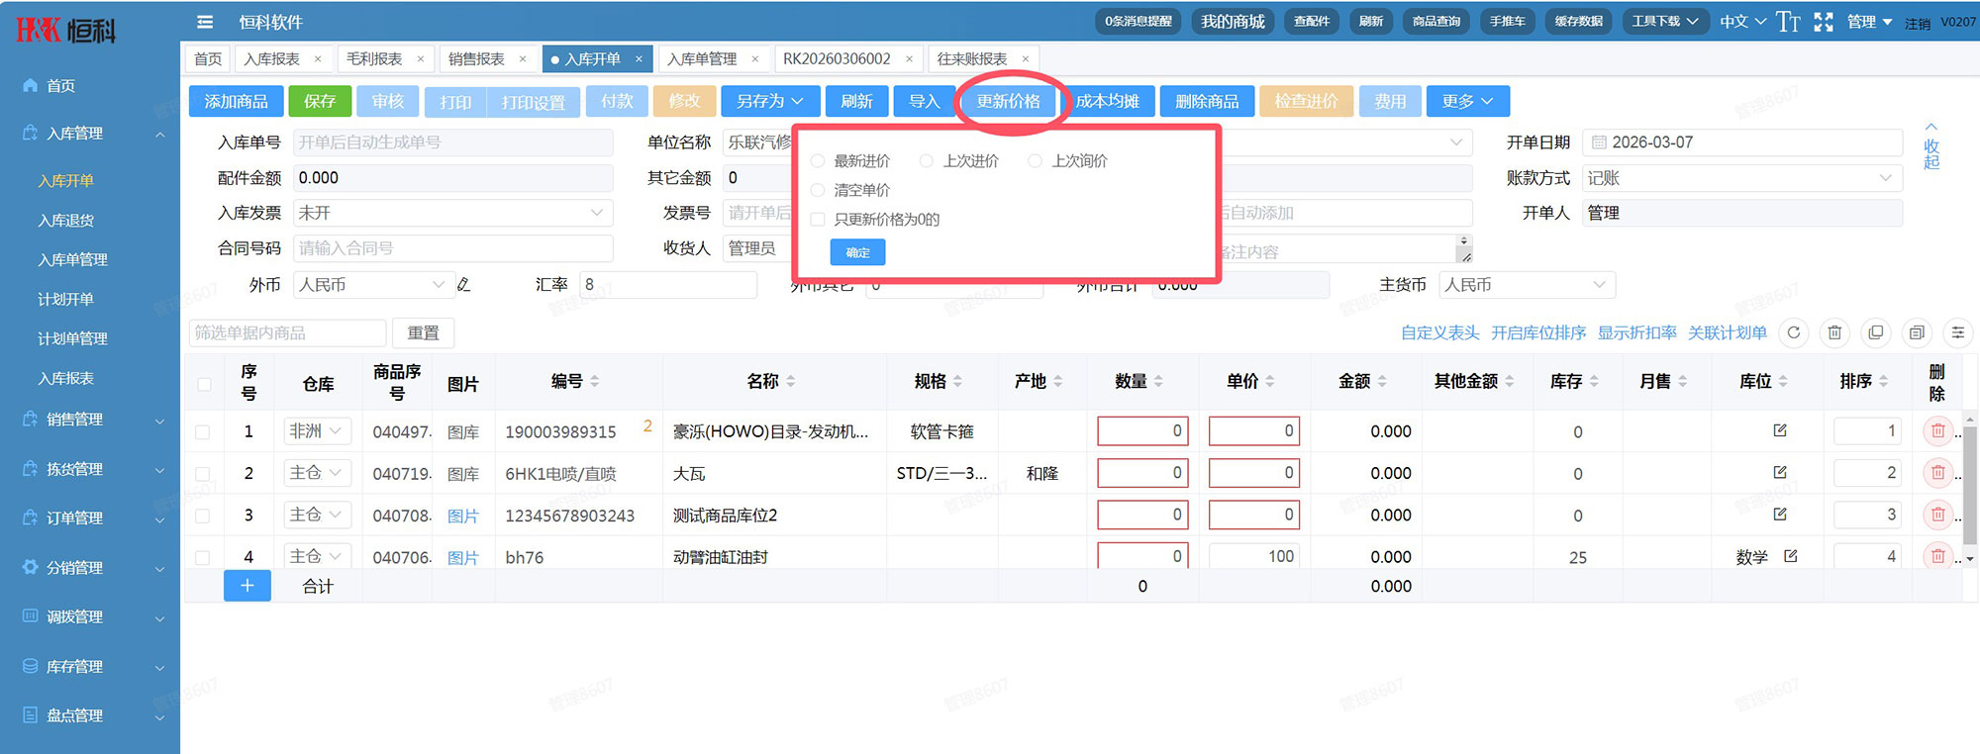Tick the checkbox for row 2
The width and height of the screenshot is (1980, 754).
(202, 473)
